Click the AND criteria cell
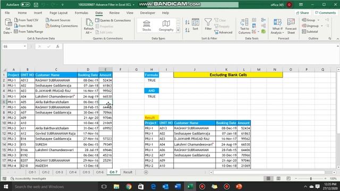The width and height of the screenshot is (340, 191). 151,91
